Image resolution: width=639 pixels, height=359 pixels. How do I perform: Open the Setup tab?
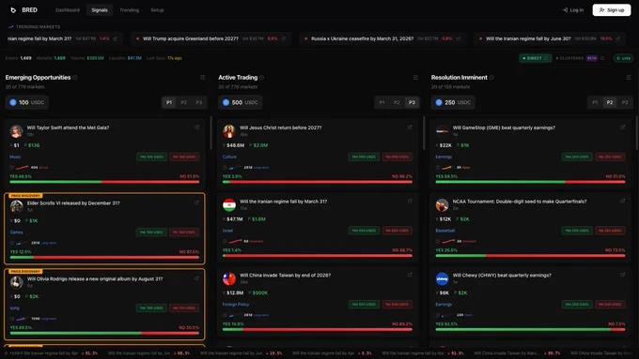click(157, 10)
